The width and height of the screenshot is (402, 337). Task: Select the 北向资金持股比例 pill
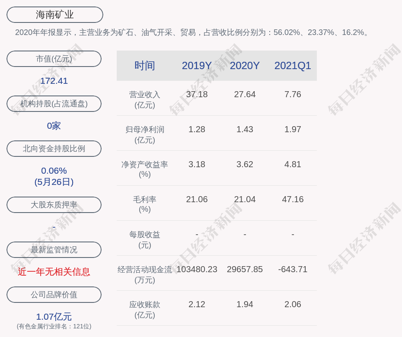tap(54, 148)
